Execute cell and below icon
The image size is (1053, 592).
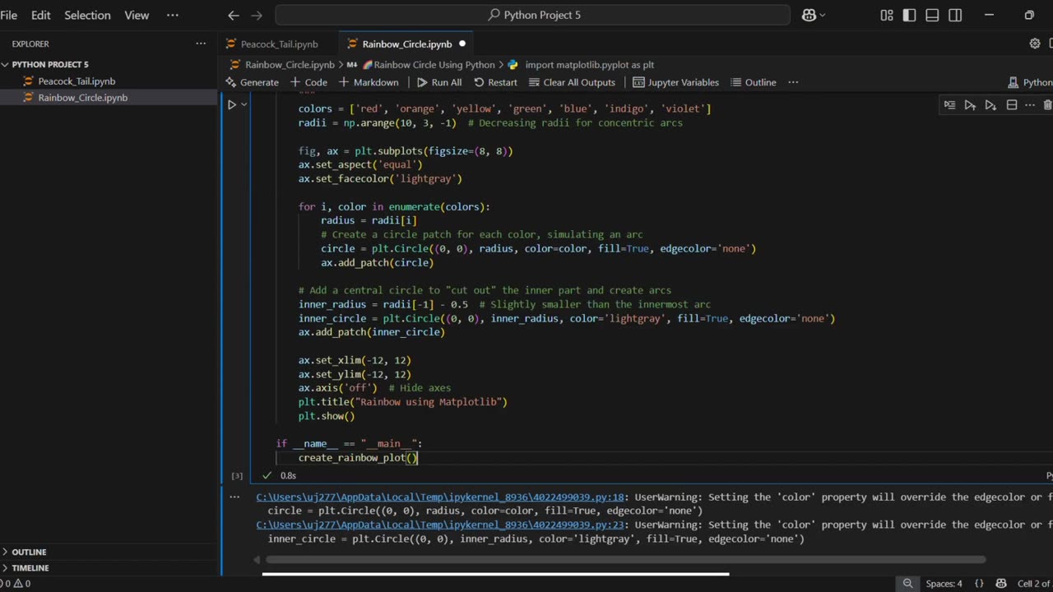tap(990, 104)
